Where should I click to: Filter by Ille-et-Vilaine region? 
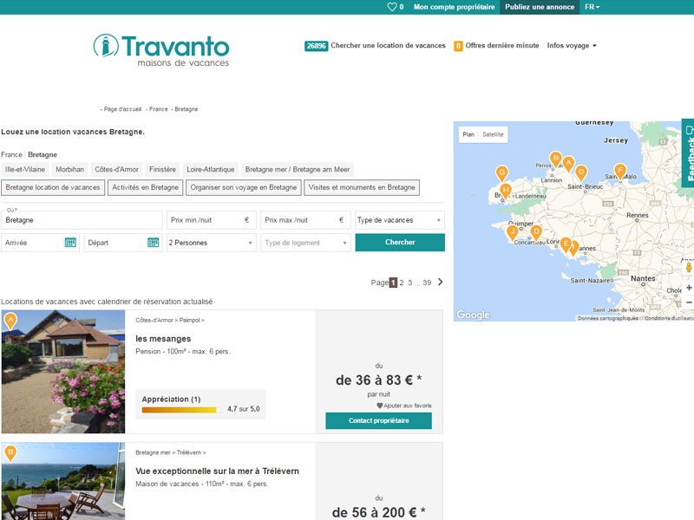[x=25, y=169]
